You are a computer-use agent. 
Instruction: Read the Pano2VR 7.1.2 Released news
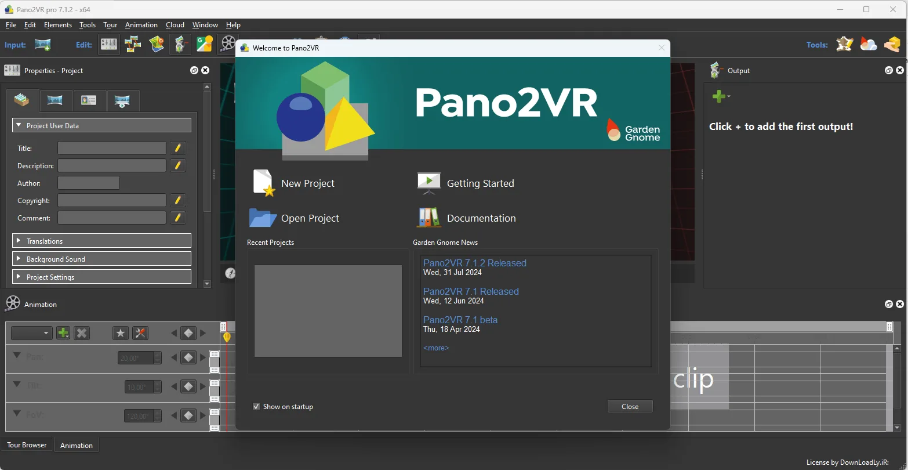pyautogui.click(x=475, y=263)
